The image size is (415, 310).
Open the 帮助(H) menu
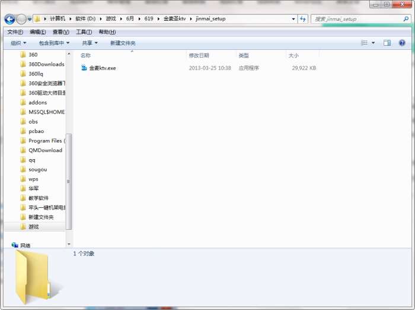pyautogui.click(x=107, y=32)
